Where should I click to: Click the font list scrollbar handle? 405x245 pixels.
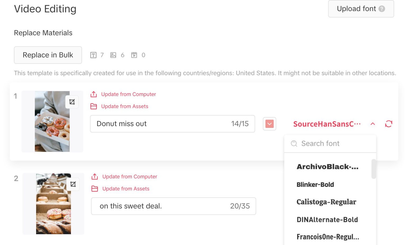point(373,169)
